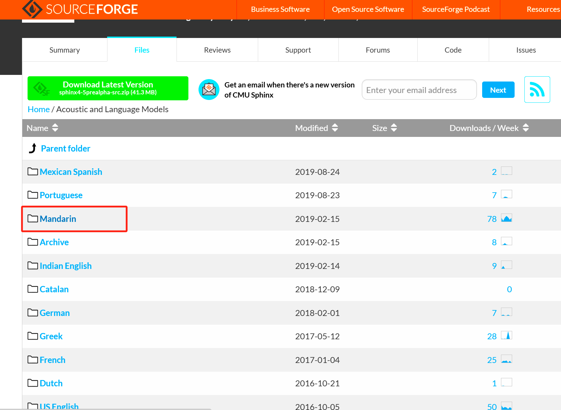Screen dimensions: 561x410
Task: Click the French downloads sparkline chart
Action: 507,359
